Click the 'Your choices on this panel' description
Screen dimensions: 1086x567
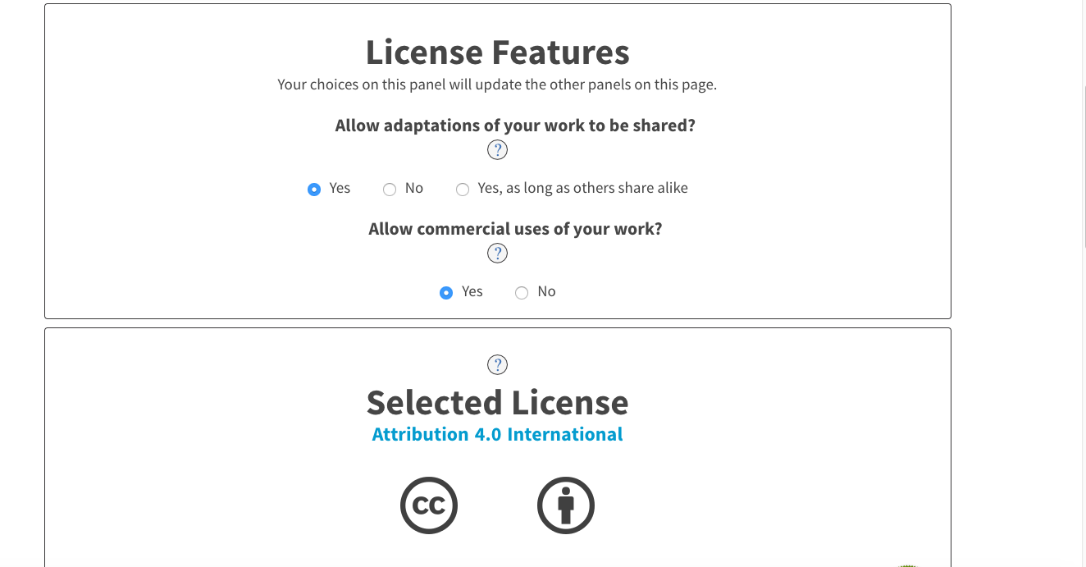pos(497,85)
